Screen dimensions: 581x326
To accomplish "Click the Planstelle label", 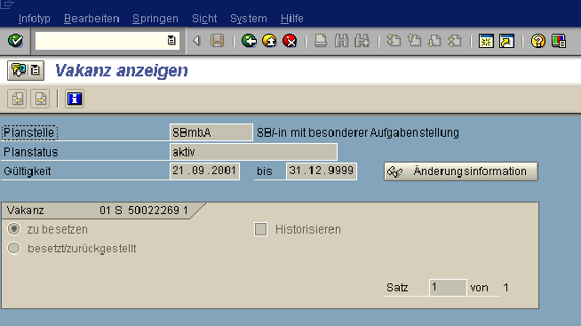I will pos(29,132).
